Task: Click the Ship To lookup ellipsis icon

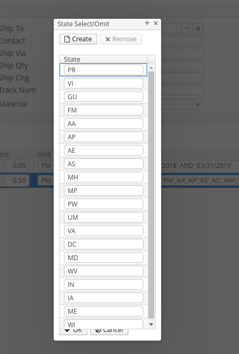Action: pyautogui.click(x=187, y=28)
